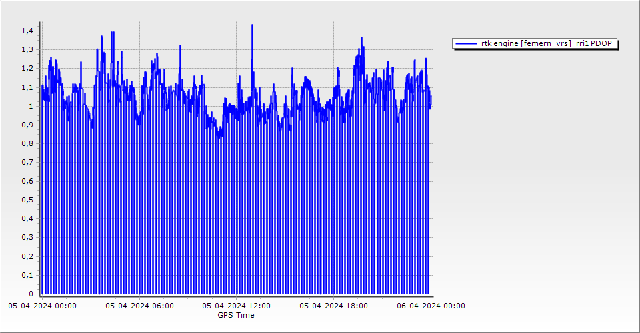Click the 1,2 y-axis tick label
Screen dimensions: 640x333
pos(27,69)
